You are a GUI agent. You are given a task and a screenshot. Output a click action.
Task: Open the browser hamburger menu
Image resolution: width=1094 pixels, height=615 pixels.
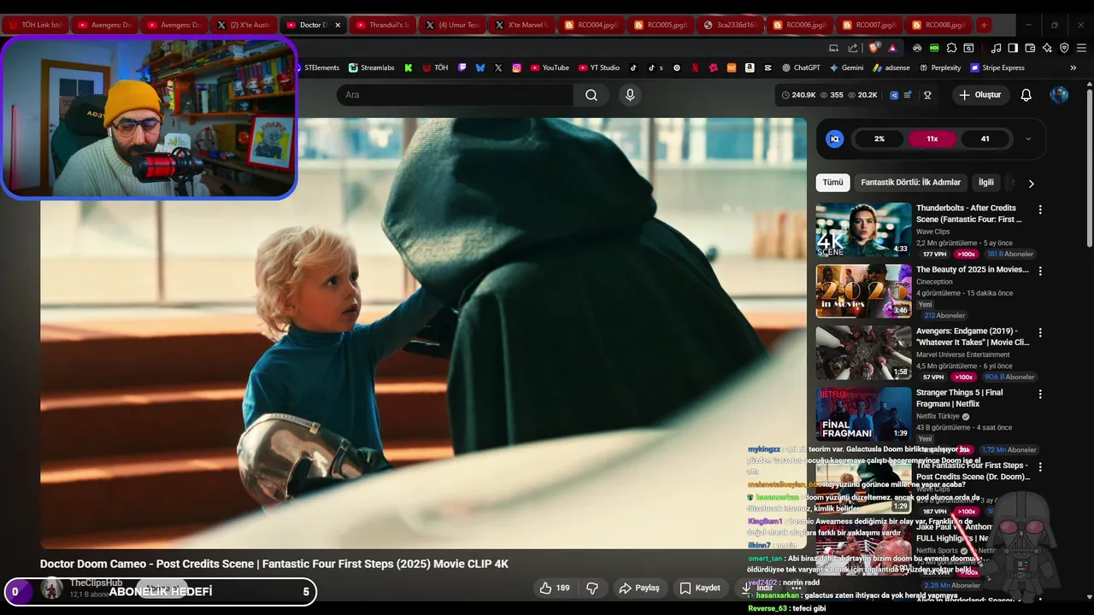[1081, 48]
